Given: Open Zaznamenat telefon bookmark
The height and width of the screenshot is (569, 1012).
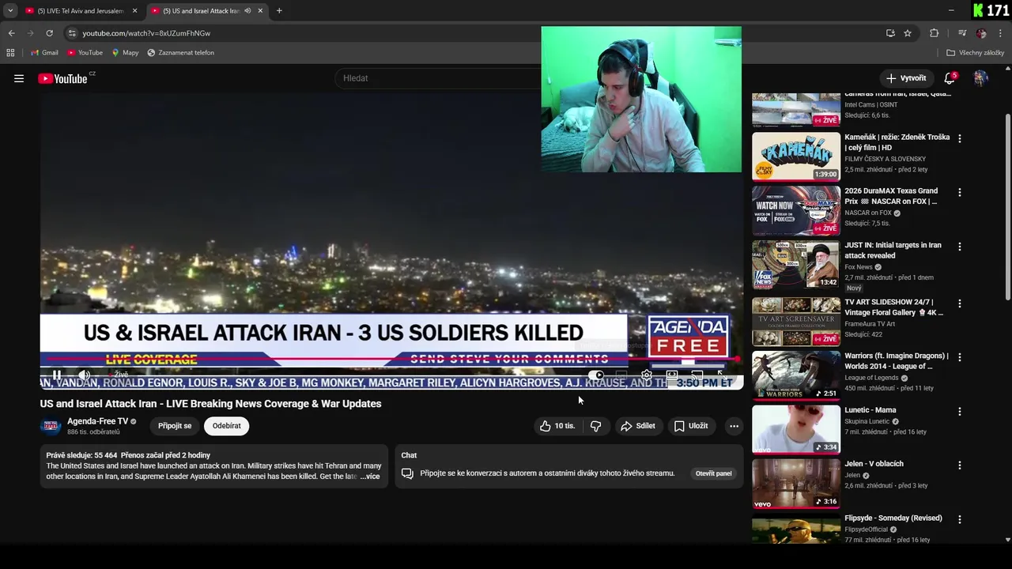Looking at the screenshot, I should 180,53.
